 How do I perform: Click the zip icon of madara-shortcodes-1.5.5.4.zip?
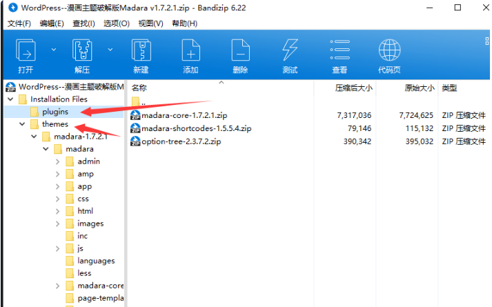(x=135, y=128)
